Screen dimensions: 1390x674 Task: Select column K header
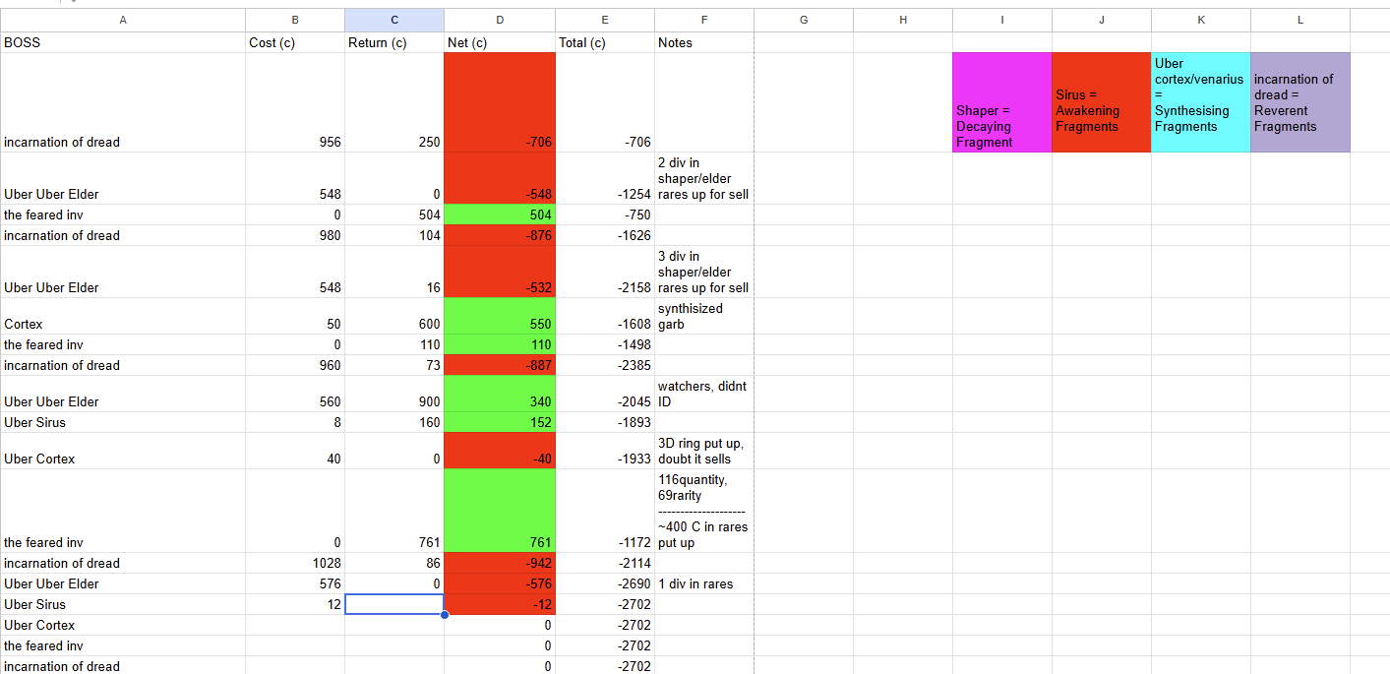point(1201,20)
